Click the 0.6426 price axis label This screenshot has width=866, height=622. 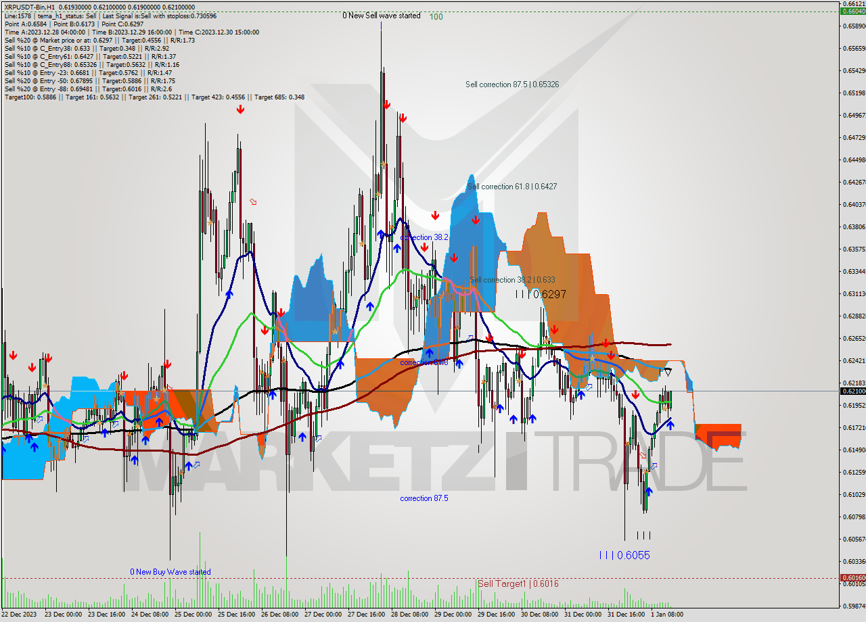coord(854,182)
